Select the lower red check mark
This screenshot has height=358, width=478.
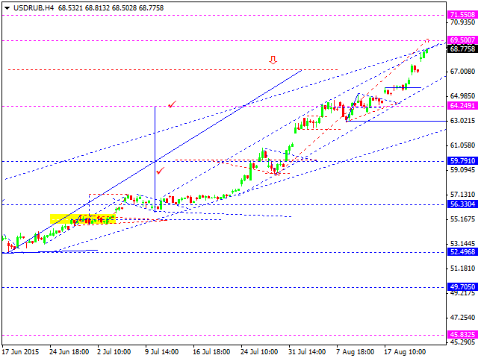pos(161,170)
